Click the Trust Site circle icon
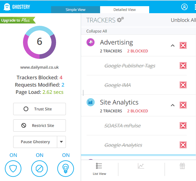The image size is (196, 181). [26, 109]
